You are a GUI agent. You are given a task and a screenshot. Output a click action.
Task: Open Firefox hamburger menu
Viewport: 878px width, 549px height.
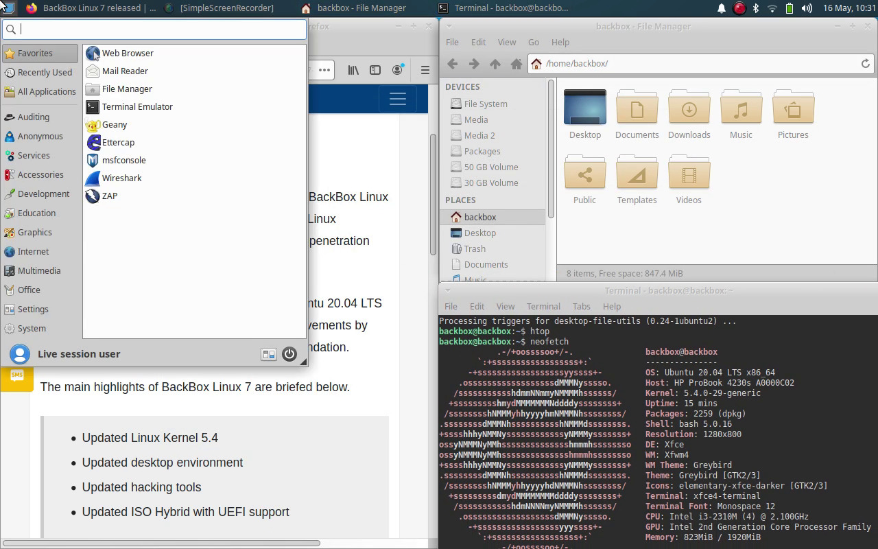tap(425, 70)
